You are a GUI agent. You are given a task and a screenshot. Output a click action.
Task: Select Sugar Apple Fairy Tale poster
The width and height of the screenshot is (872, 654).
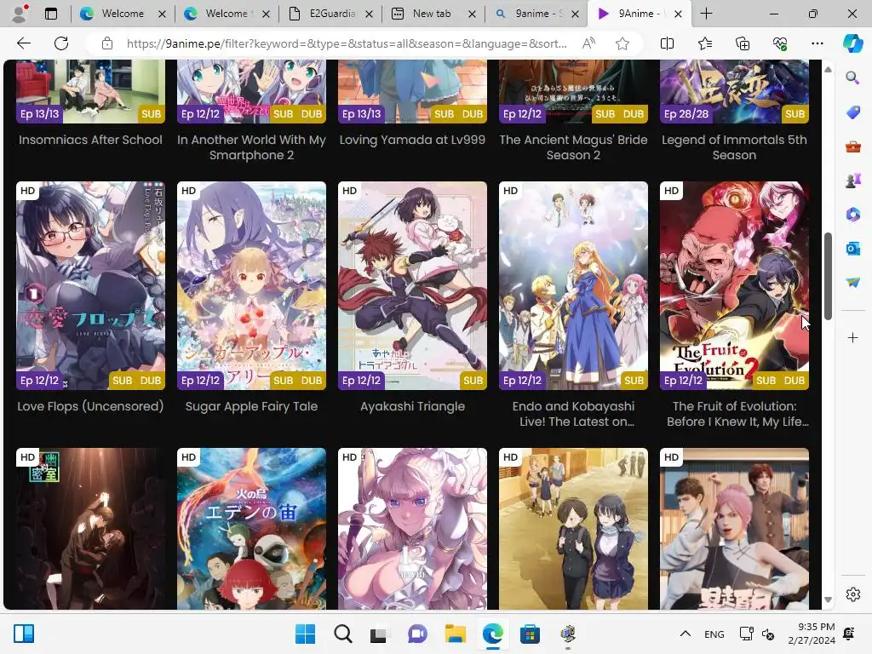tap(251, 285)
